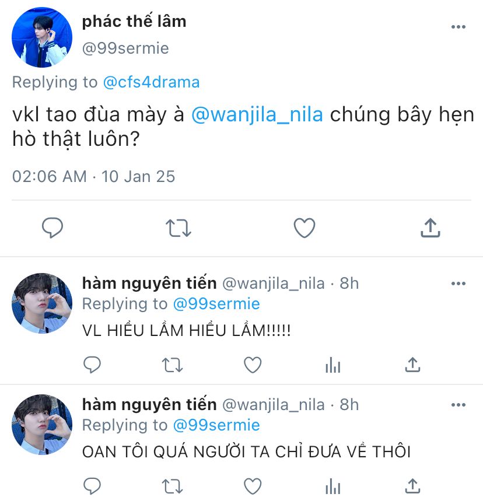Open the @cfs4drama profile link
Viewport: 483px width, 504px height.
point(151,82)
